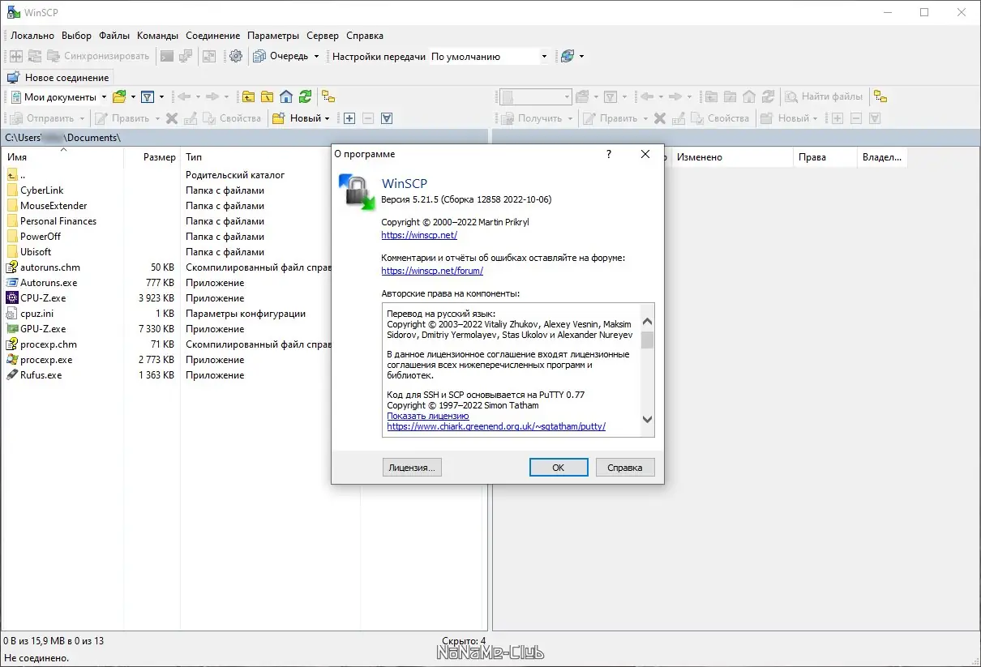Image resolution: width=981 pixels, height=667 pixels.
Task: Open the Выбор menu
Action: 77,36
